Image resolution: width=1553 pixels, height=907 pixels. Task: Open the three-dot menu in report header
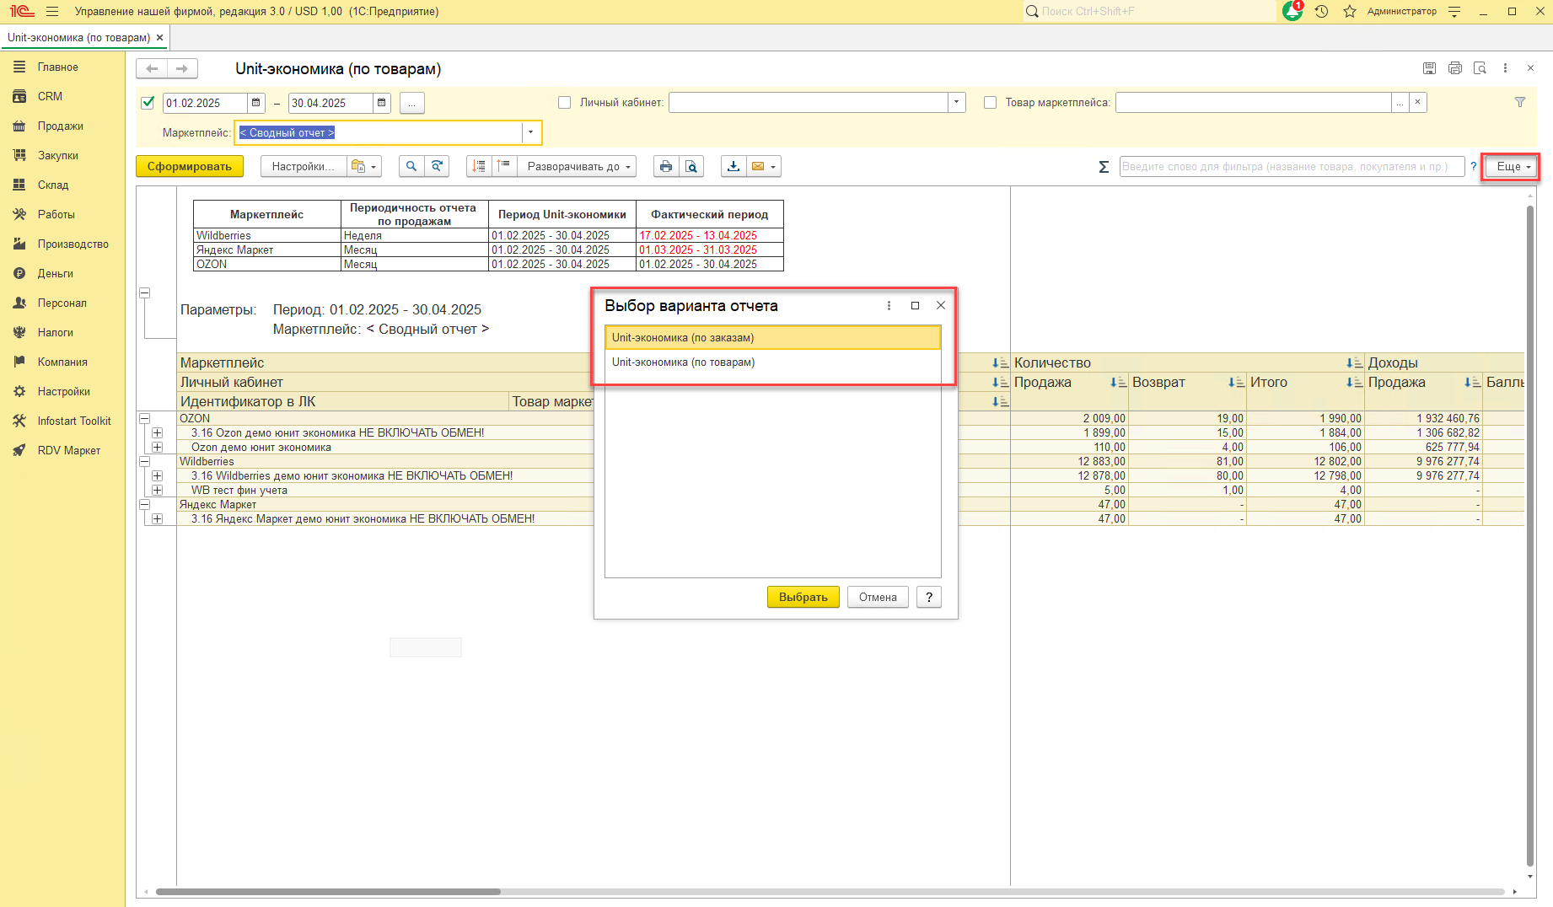[x=1505, y=69]
